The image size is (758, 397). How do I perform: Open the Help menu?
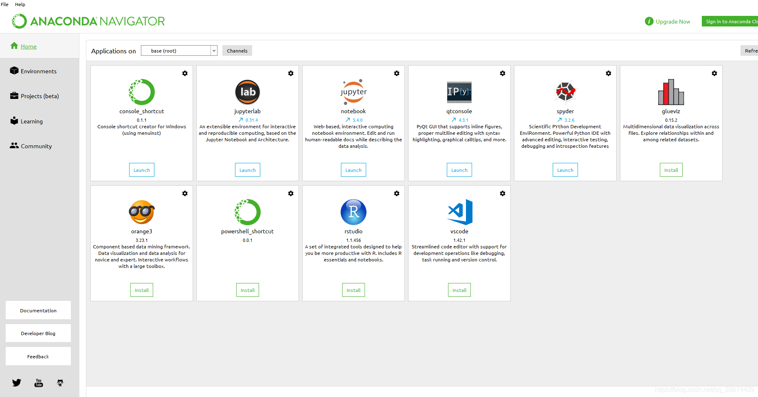[x=20, y=4]
